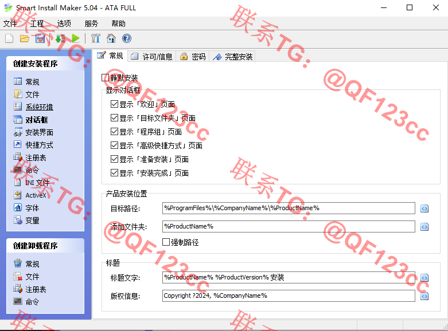Enable the 强制路径 checkbox
Screen dimensions: 448x331
click(x=166, y=242)
